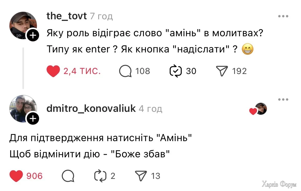
Task: Open dmitro_konovaliuk username profile link
Action: coord(91,109)
